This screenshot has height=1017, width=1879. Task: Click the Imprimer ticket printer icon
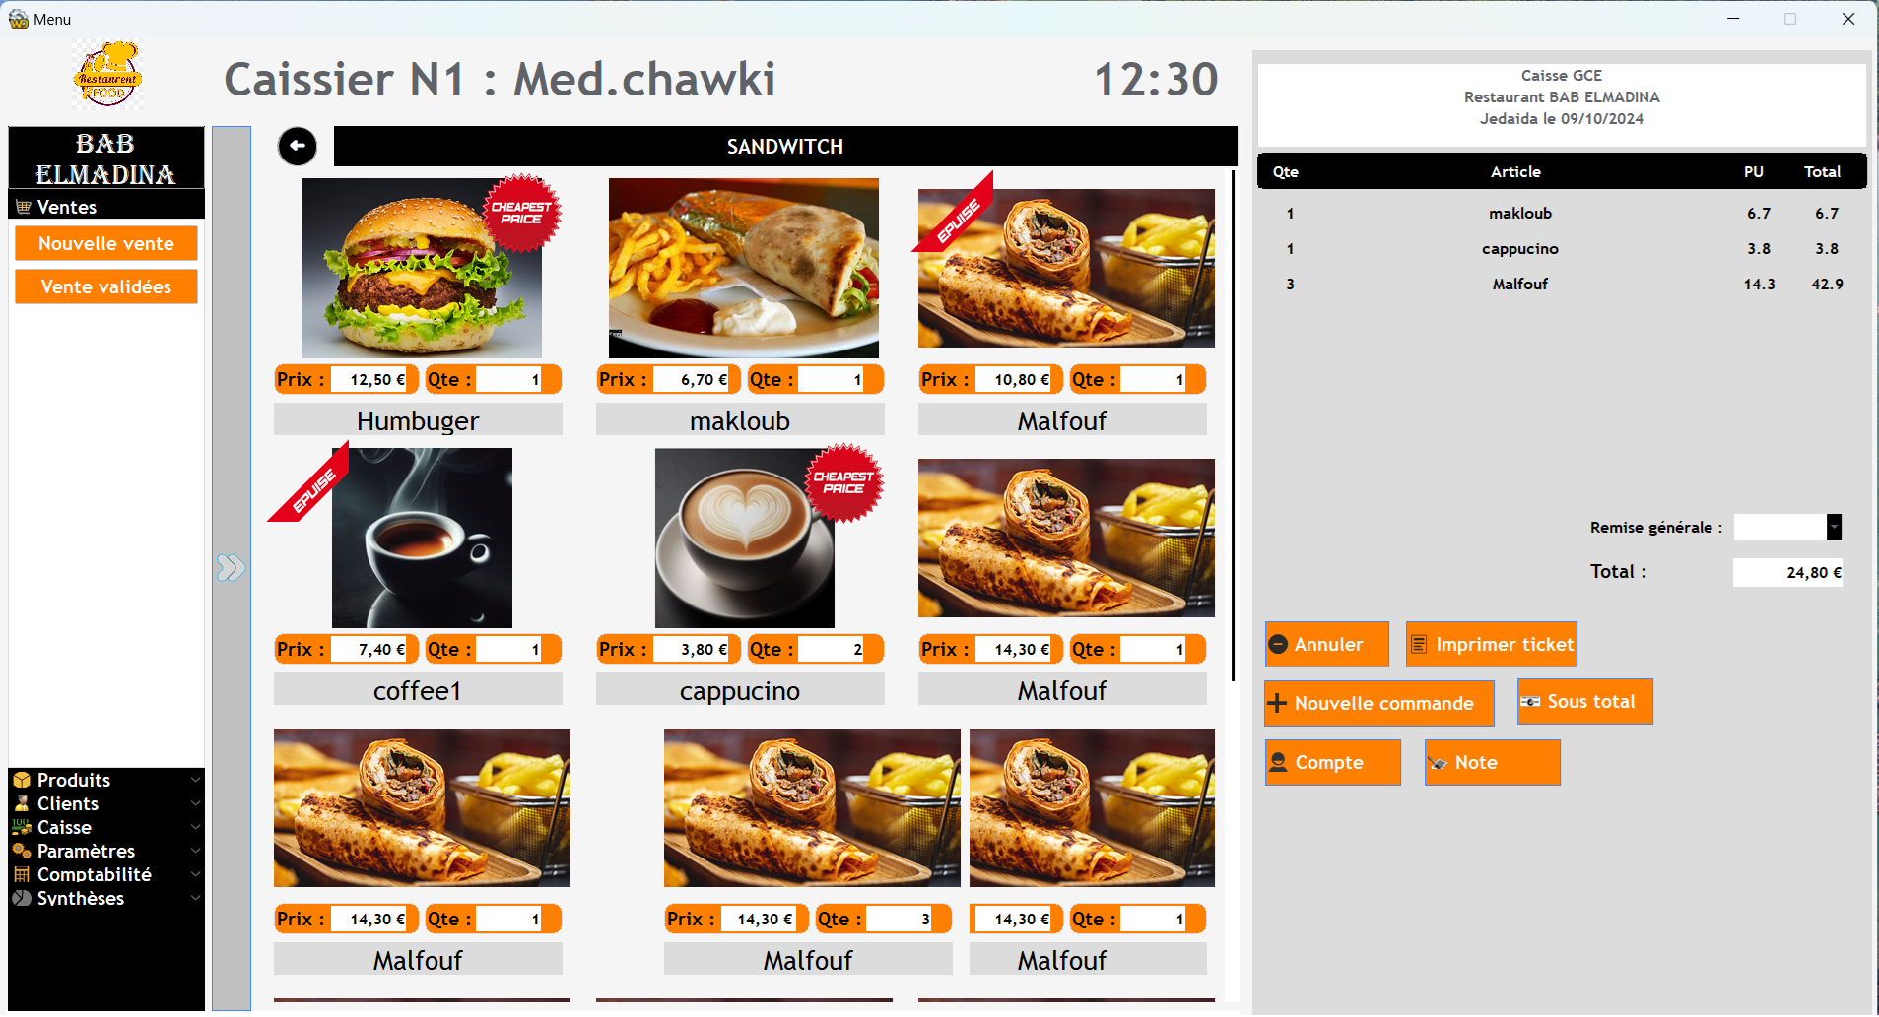pyautogui.click(x=1419, y=645)
